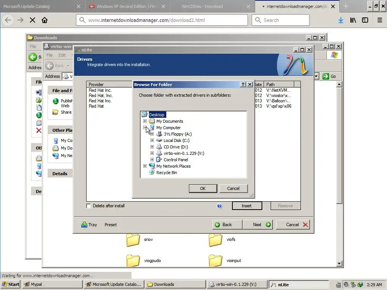Sort drivers by Path column
Image resolution: width=387 pixels, height=290 pixels.
(279, 84)
